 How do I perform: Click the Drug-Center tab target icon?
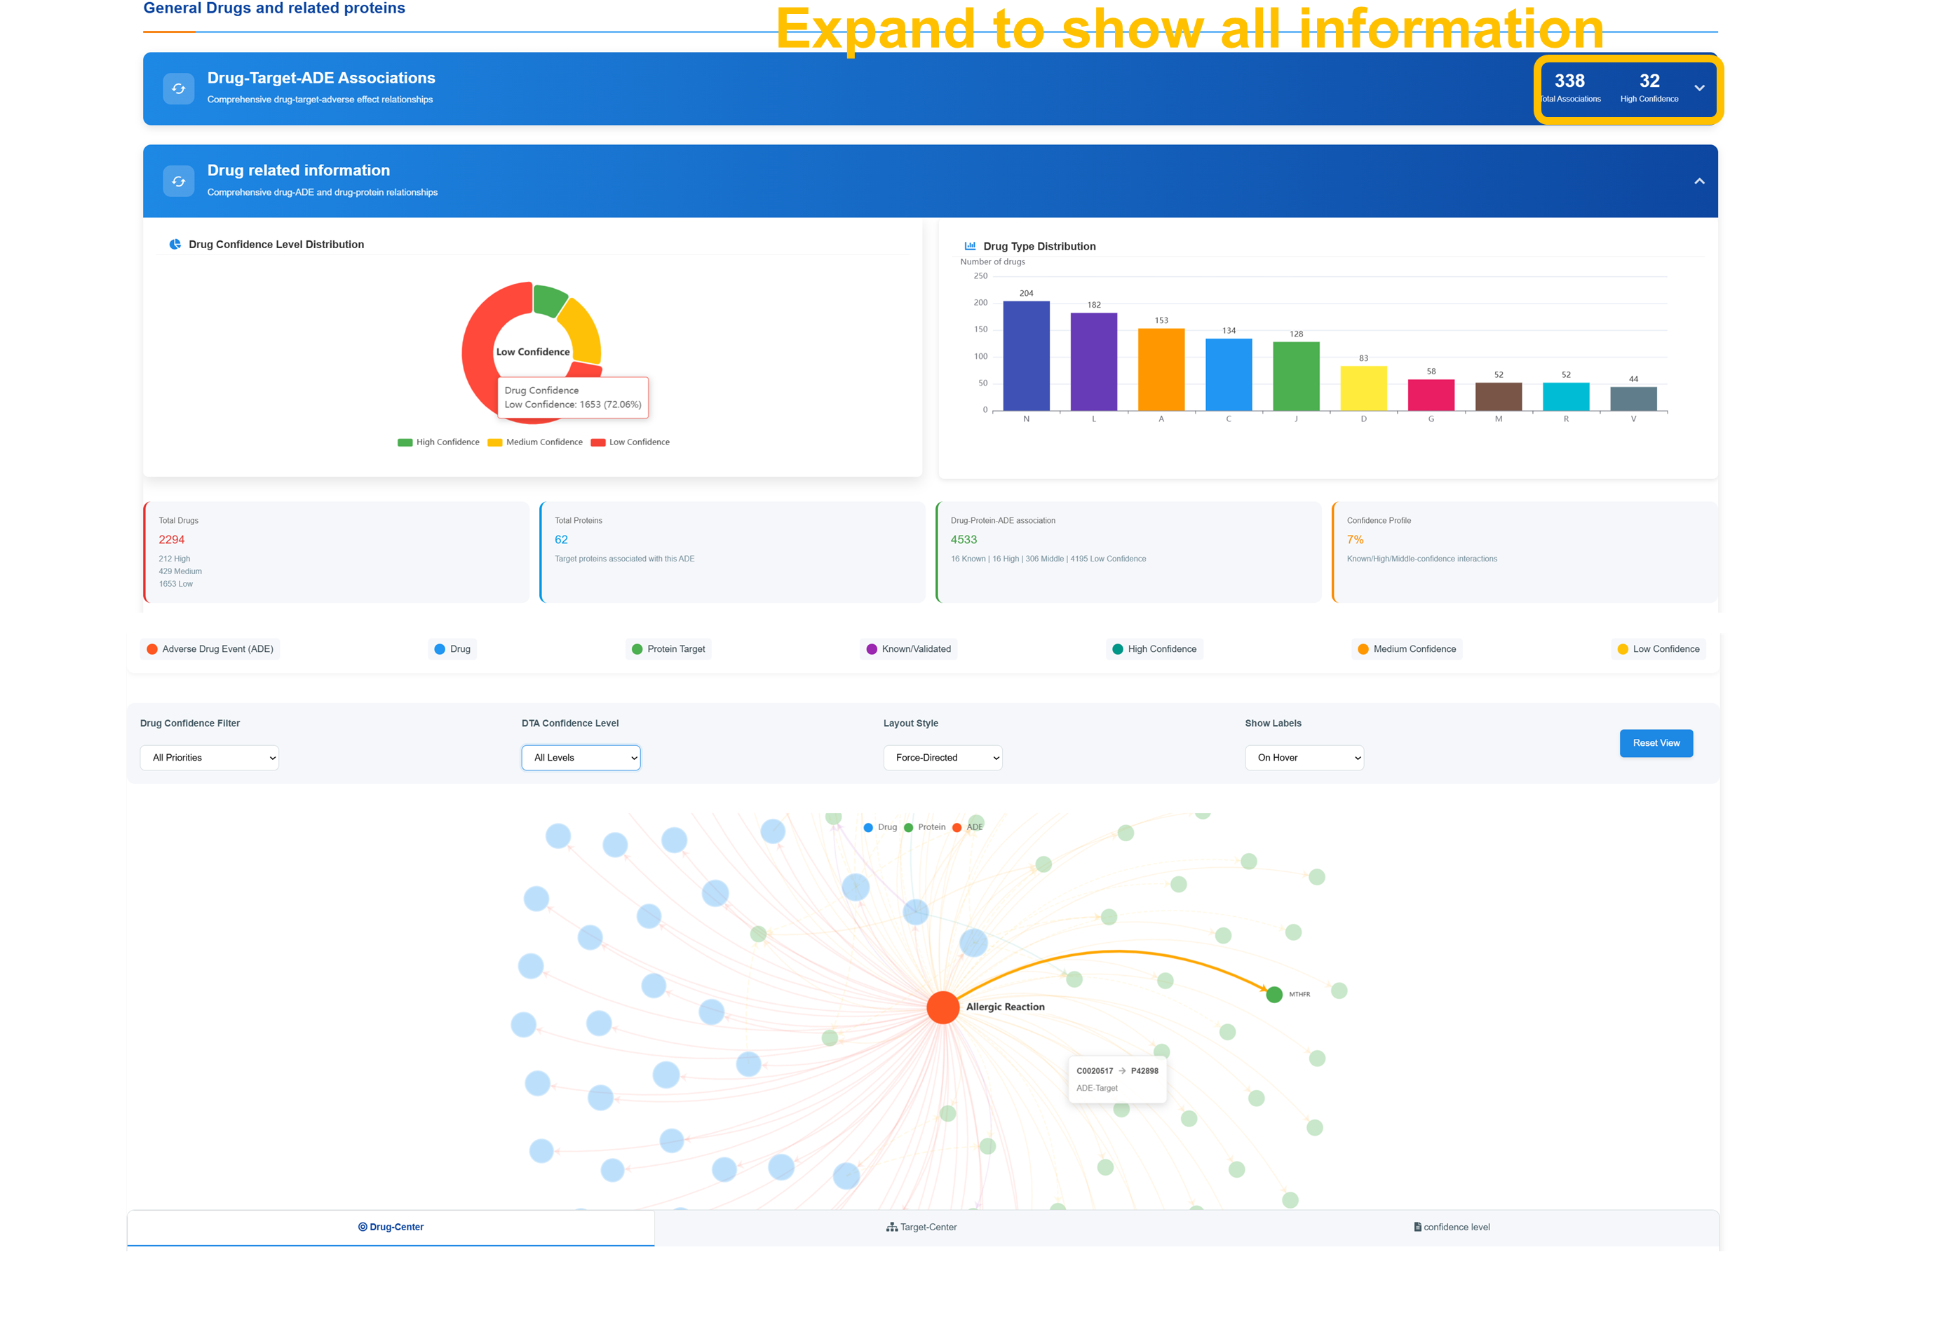tap(362, 1227)
